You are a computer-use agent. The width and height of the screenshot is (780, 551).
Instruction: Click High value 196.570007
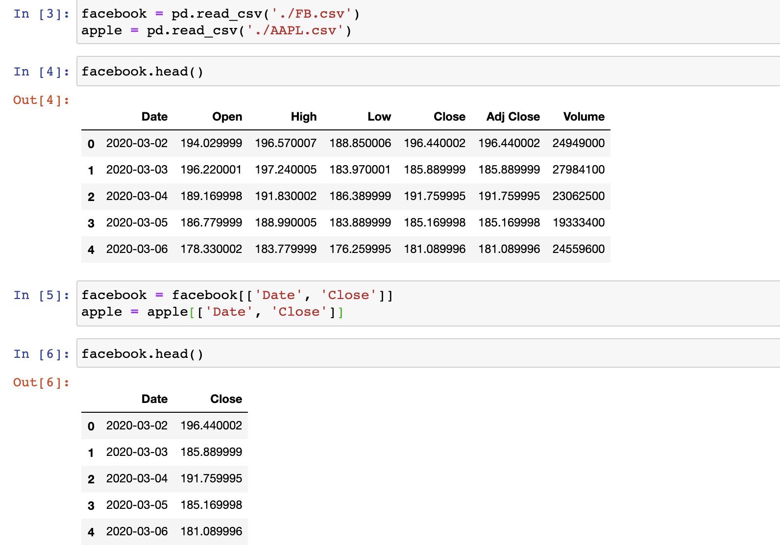click(286, 143)
